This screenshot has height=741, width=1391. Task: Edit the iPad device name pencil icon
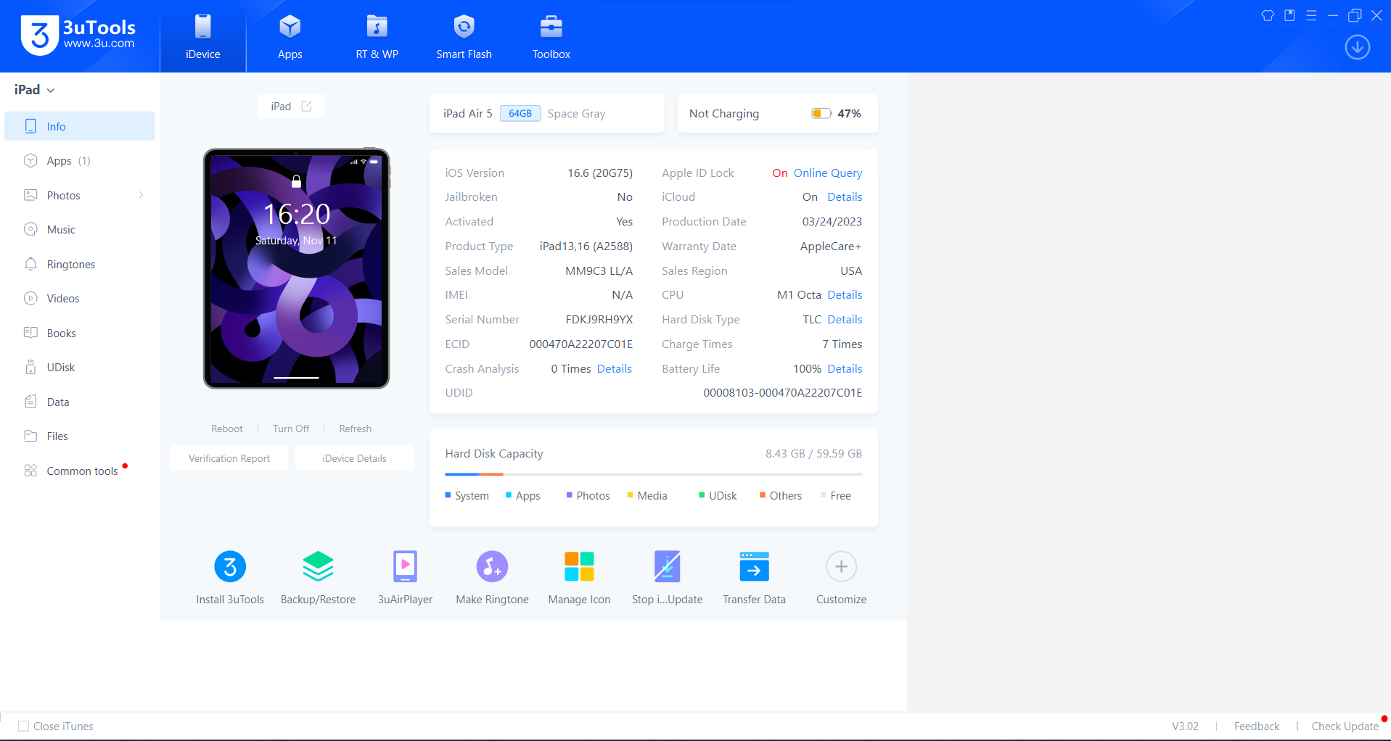tap(307, 107)
